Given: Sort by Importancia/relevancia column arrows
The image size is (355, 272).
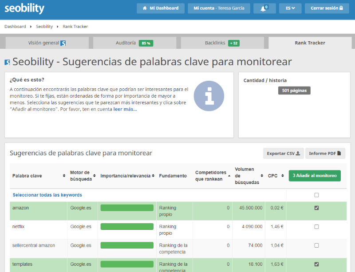Looking at the screenshot, I should [153, 176].
